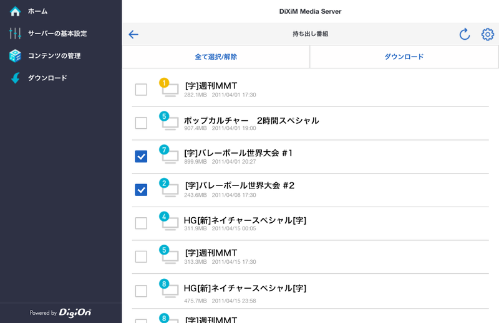Image resolution: width=499 pixels, height=323 pixels.
Task: Open ダウンロード in the sidebar menu
Action: (47, 78)
